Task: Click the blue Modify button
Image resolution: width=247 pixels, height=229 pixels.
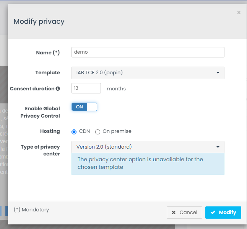Action: click(x=223, y=213)
